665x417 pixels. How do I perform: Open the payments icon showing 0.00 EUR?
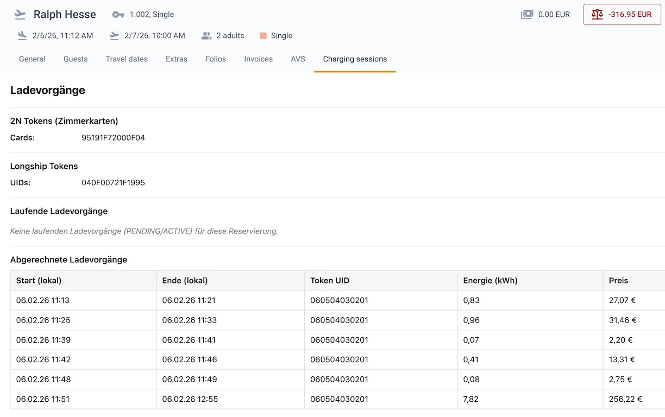point(526,15)
